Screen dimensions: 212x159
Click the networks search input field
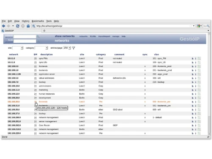point(25,36)
